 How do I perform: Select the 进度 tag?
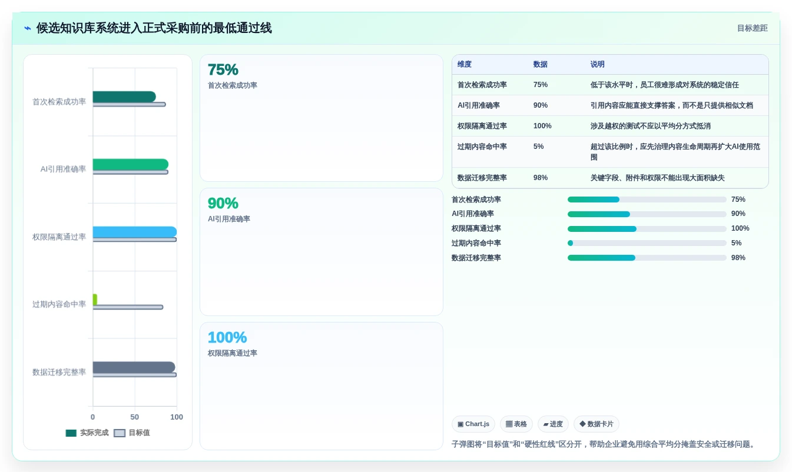pyautogui.click(x=553, y=424)
